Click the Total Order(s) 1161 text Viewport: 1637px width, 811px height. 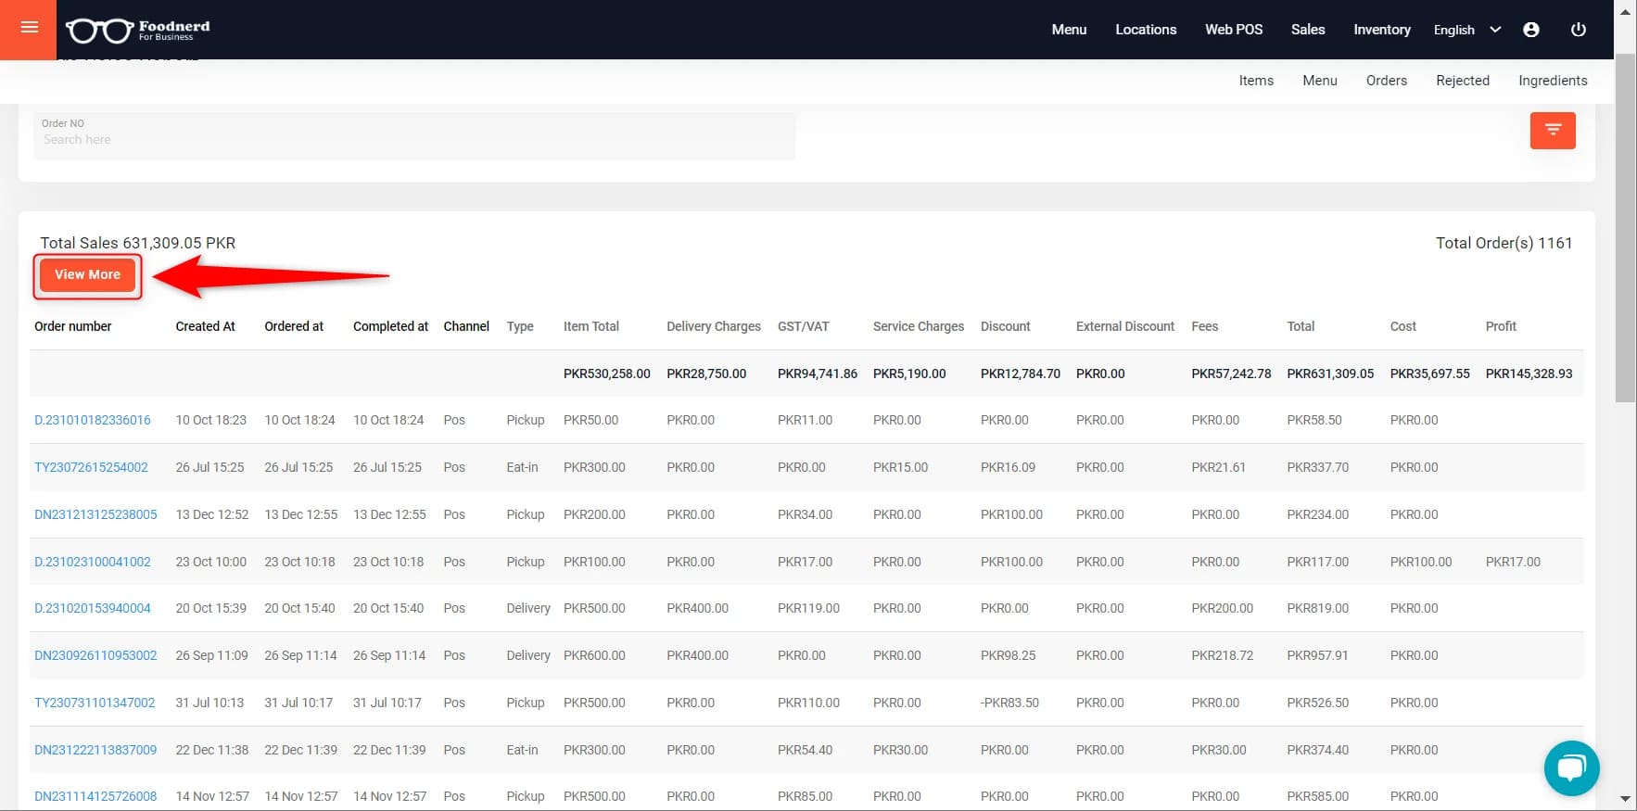click(x=1504, y=243)
